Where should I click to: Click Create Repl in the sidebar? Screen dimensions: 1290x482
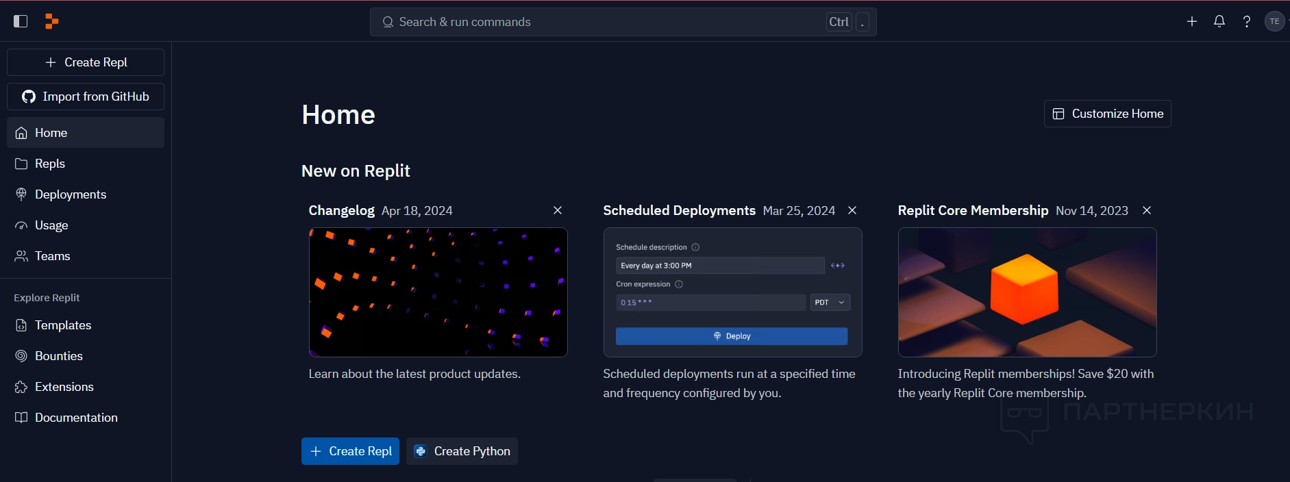tap(86, 62)
